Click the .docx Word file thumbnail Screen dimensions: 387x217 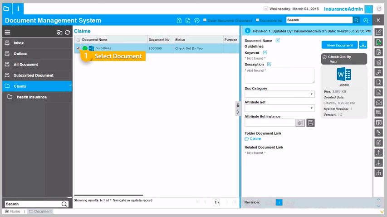coord(344,75)
